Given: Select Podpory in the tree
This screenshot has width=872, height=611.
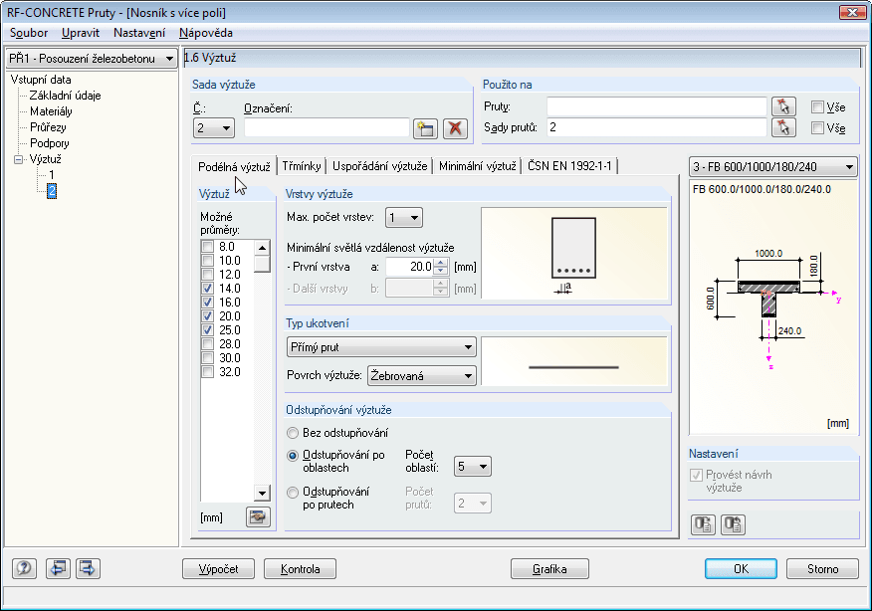Looking at the screenshot, I should click(49, 143).
